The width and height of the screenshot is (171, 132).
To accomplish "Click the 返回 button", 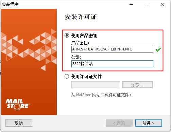I will 119,123.
